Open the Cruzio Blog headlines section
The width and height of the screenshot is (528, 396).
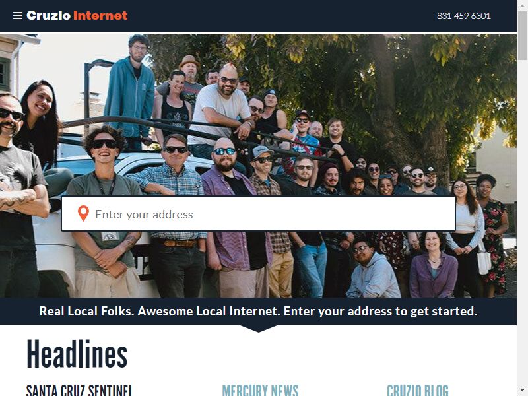pos(418,390)
